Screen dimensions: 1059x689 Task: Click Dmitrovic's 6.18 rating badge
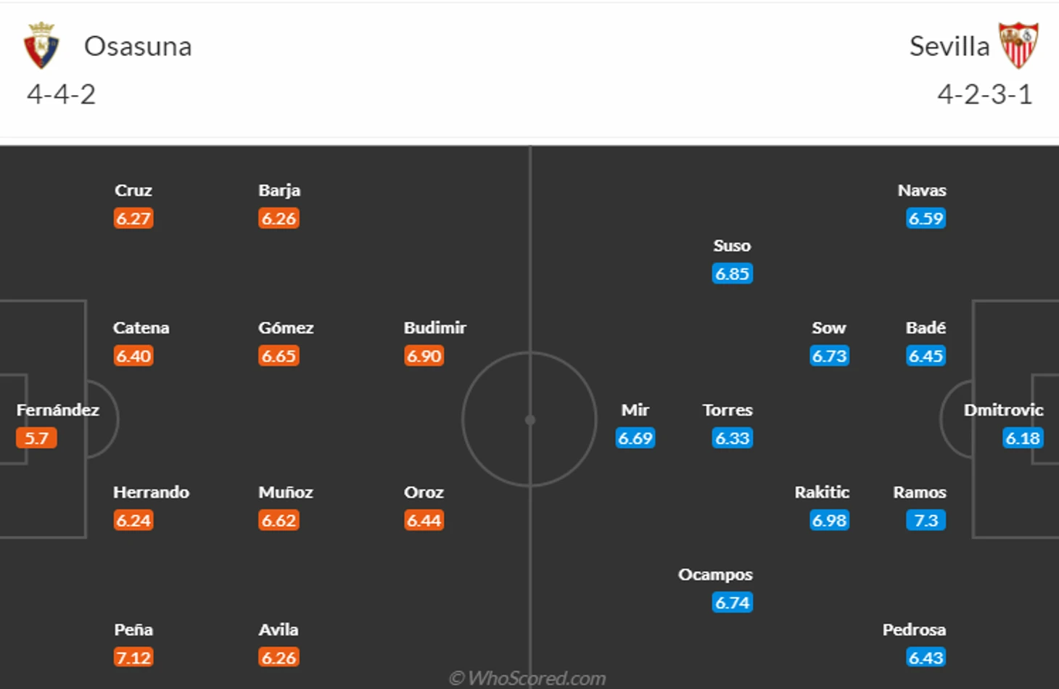(1023, 438)
